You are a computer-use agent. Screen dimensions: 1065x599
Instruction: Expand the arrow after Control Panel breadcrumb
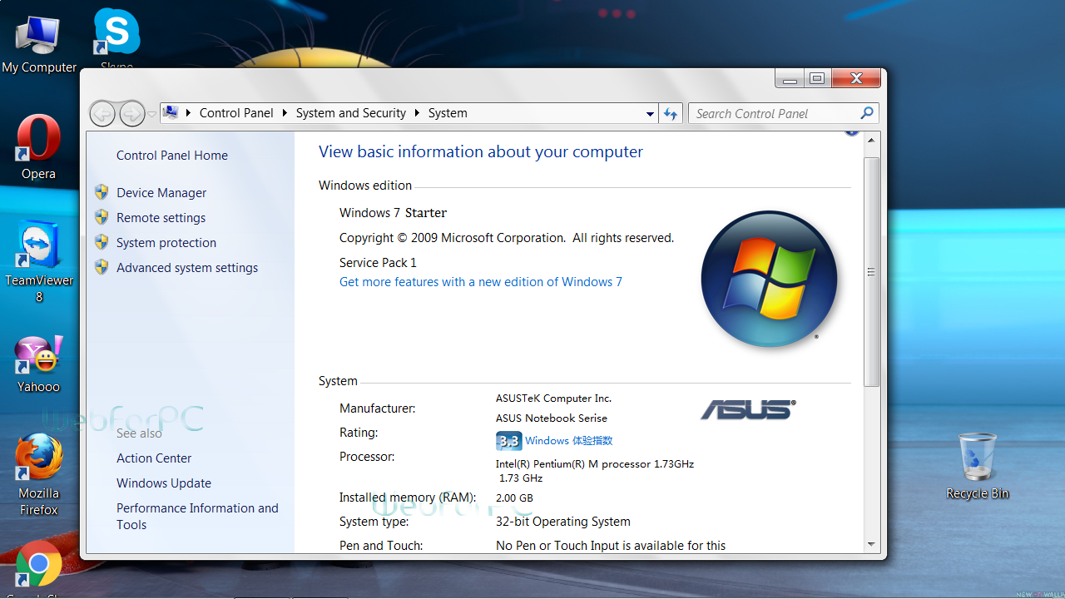tap(285, 113)
